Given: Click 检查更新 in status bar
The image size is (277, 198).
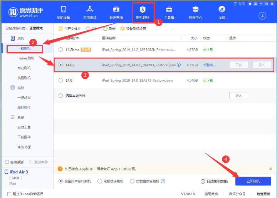Looking at the screenshot, I should [x=263, y=194].
